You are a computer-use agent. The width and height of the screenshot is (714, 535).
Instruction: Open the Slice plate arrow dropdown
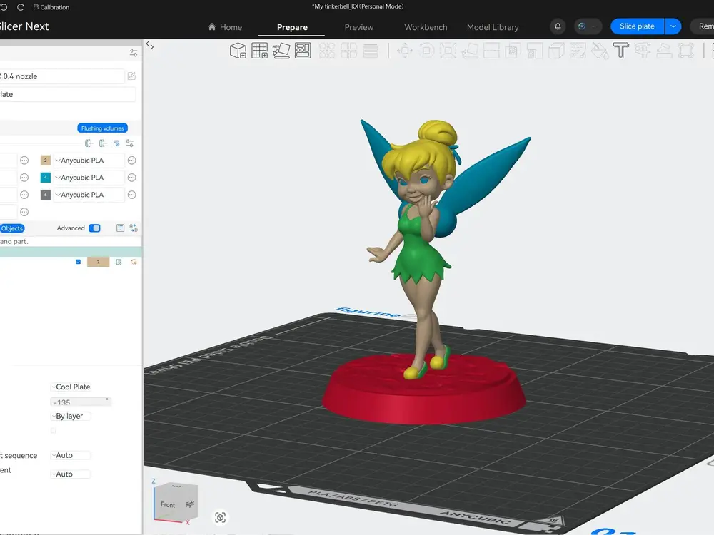(x=673, y=26)
